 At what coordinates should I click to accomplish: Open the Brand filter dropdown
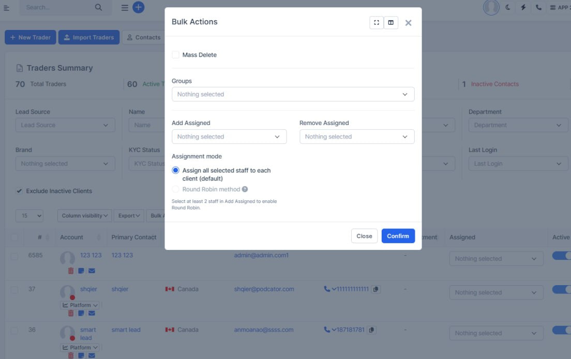(65, 164)
